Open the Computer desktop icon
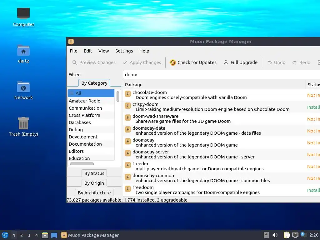Screen dimensions: 320x240 tap(23, 13)
